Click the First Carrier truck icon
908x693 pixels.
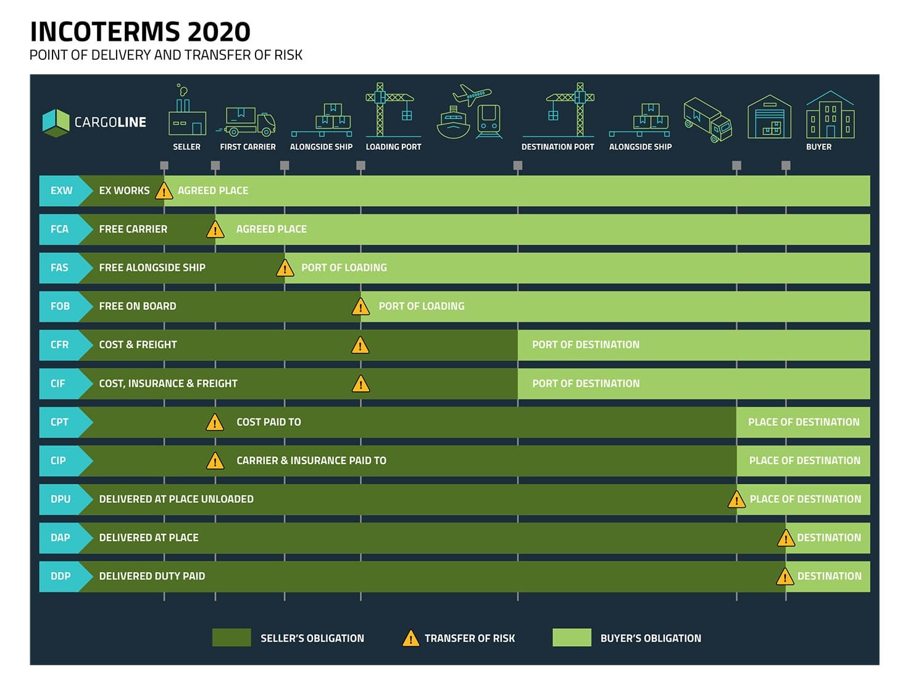coord(247,122)
